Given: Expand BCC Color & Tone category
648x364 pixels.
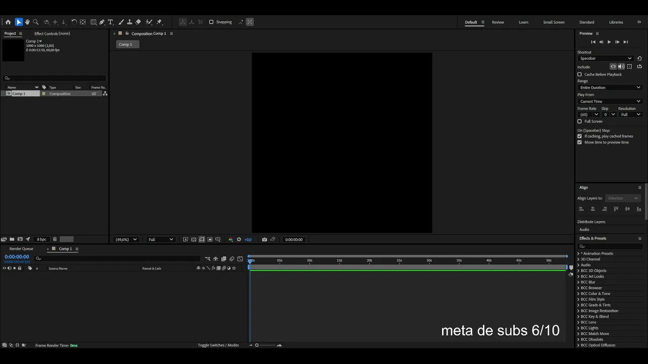Looking at the screenshot, I should coord(579,293).
